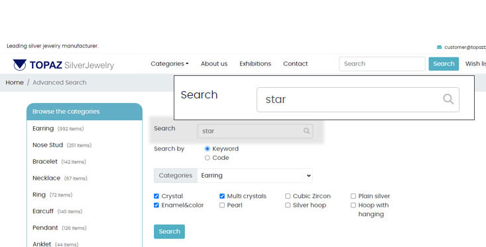Click the magnifier icon in the advanced search field
The height and width of the screenshot is (247, 486).
coord(306,131)
